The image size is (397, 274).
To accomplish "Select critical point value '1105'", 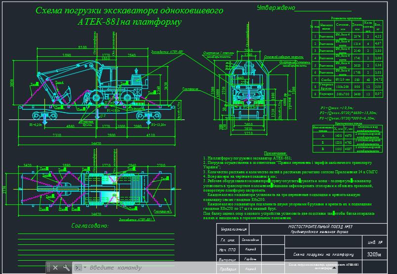I will pos(338,149).
